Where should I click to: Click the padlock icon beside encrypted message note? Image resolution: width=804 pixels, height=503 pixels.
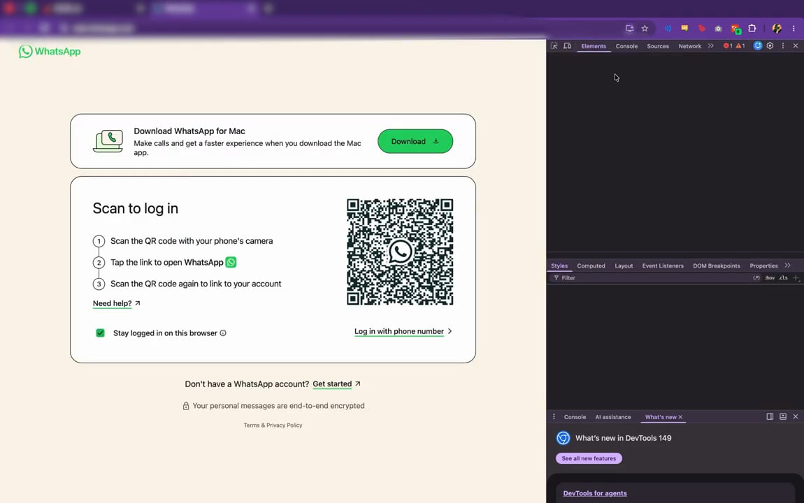point(186,406)
